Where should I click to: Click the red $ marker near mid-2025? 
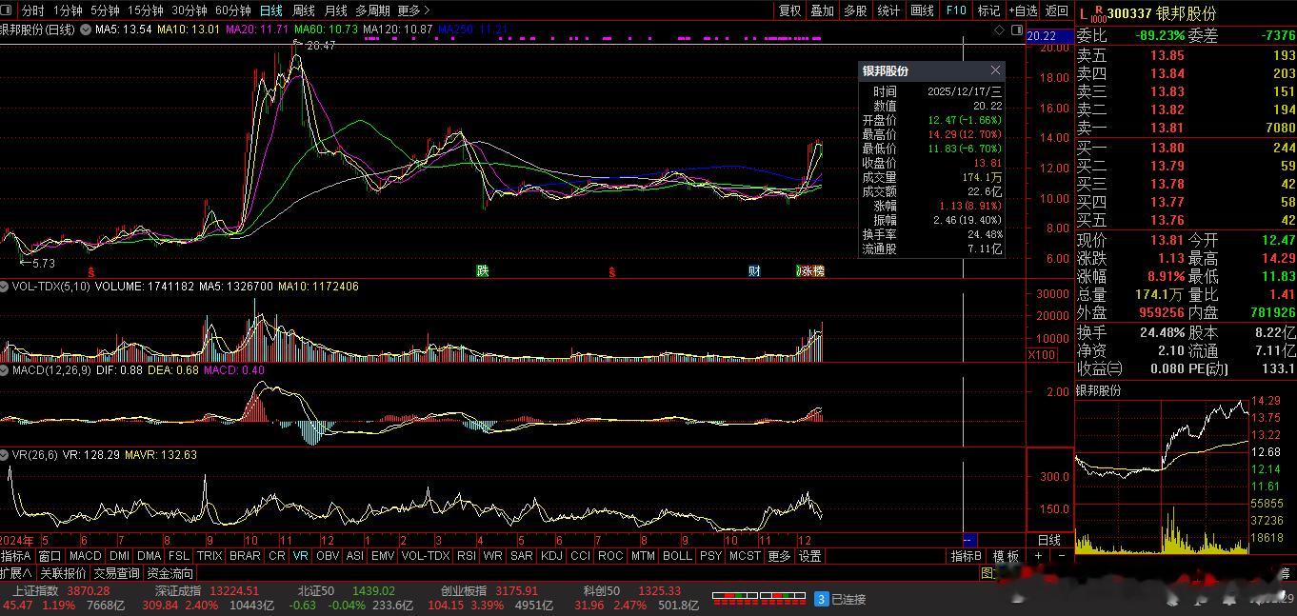click(612, 271)
